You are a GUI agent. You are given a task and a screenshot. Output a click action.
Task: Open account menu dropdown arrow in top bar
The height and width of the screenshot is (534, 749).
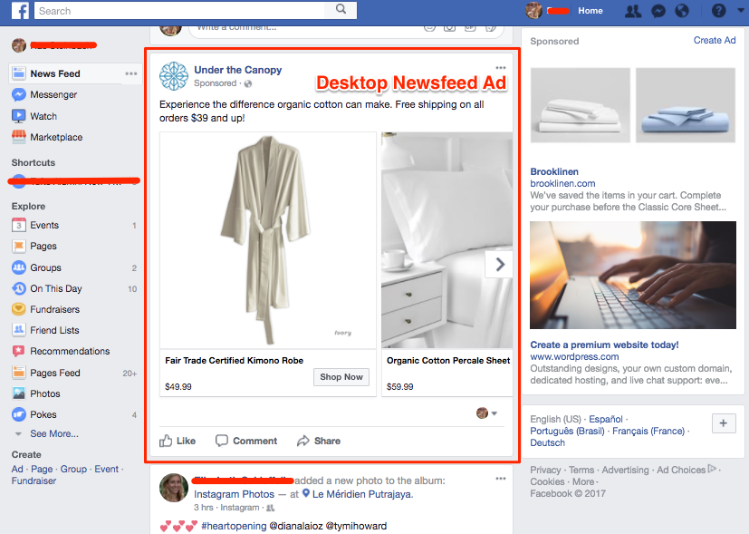click(738, 11)
